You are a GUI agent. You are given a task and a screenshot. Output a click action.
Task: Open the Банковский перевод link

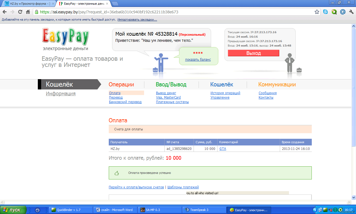click(x=125, y=102)
